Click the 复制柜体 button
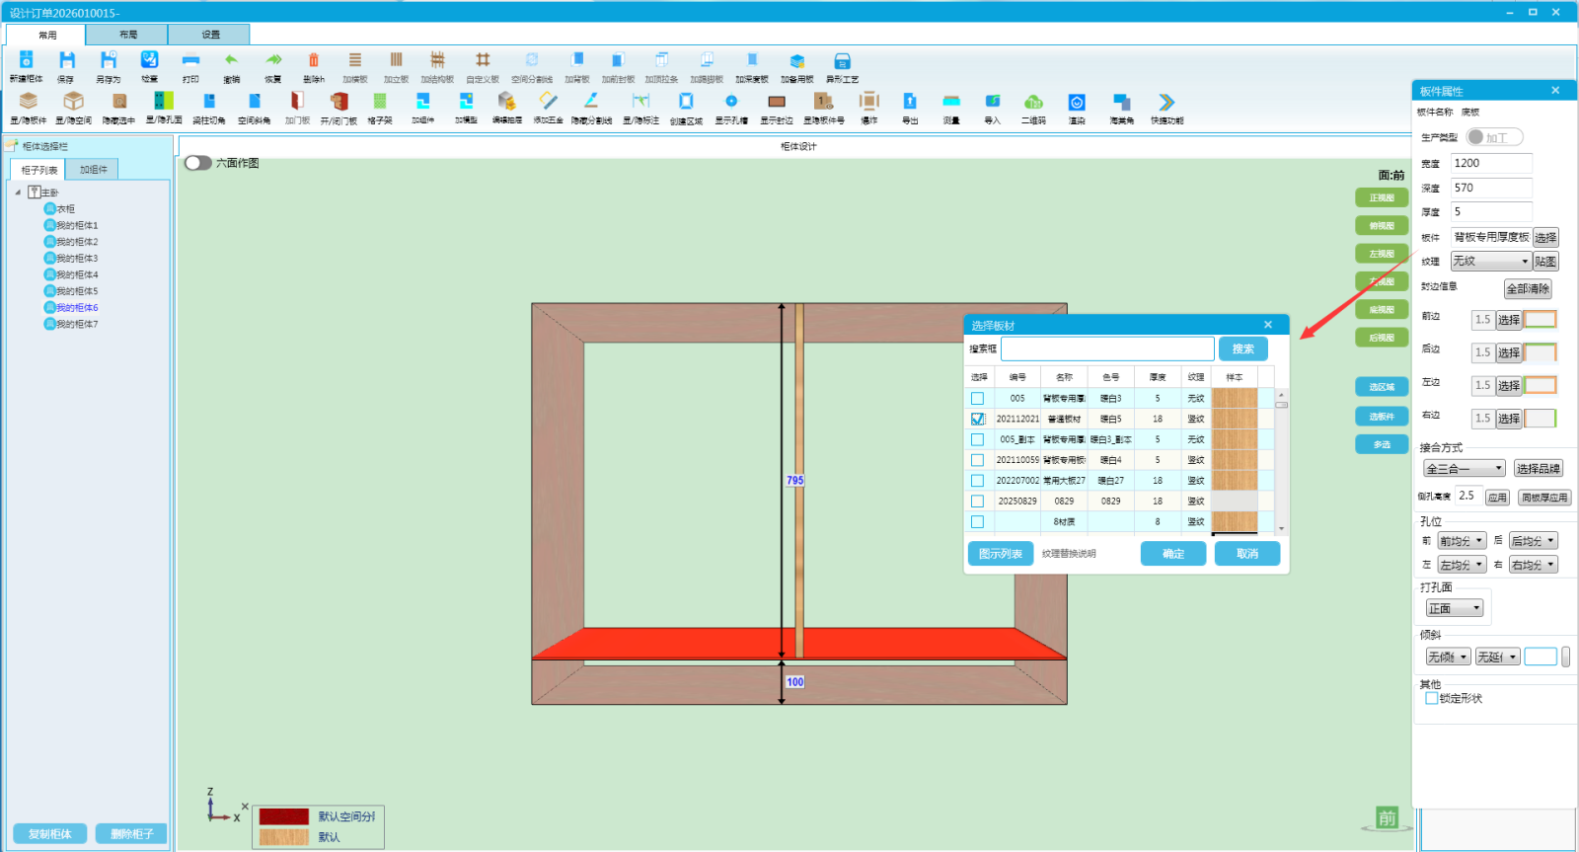The height and width of the screenshot is (852, 1579). point(49,834)
